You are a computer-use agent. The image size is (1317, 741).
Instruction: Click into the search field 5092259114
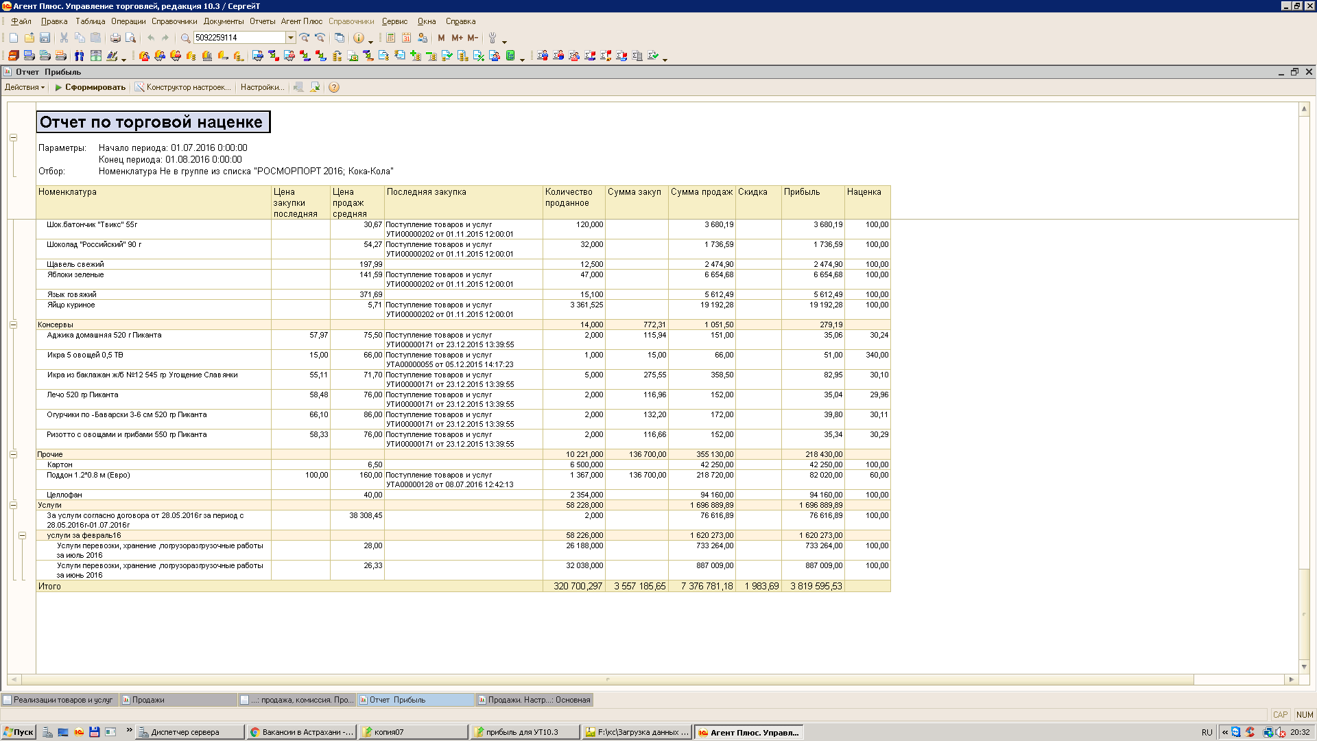(x=239, y=38)
